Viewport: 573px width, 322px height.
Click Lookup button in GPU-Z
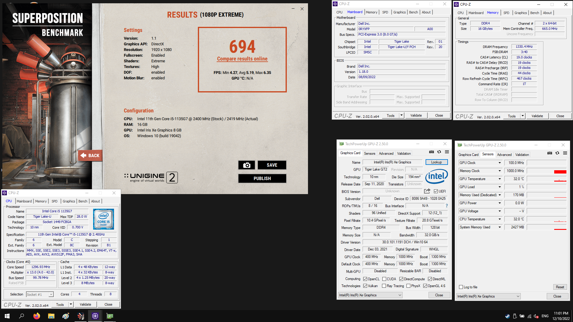click(x=436, y=162)
